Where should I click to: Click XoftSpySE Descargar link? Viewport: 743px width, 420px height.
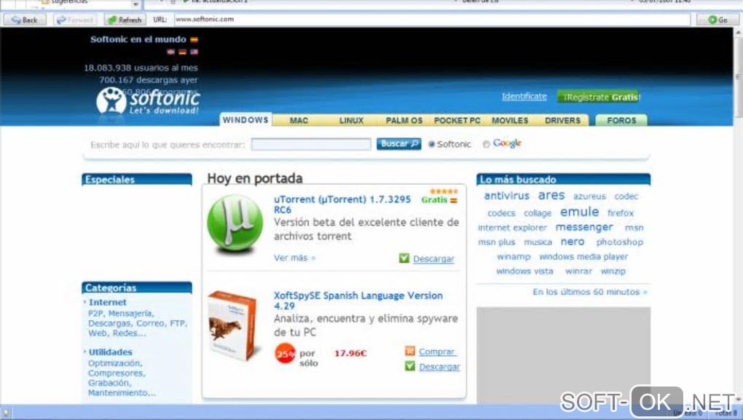coord(440,367)
